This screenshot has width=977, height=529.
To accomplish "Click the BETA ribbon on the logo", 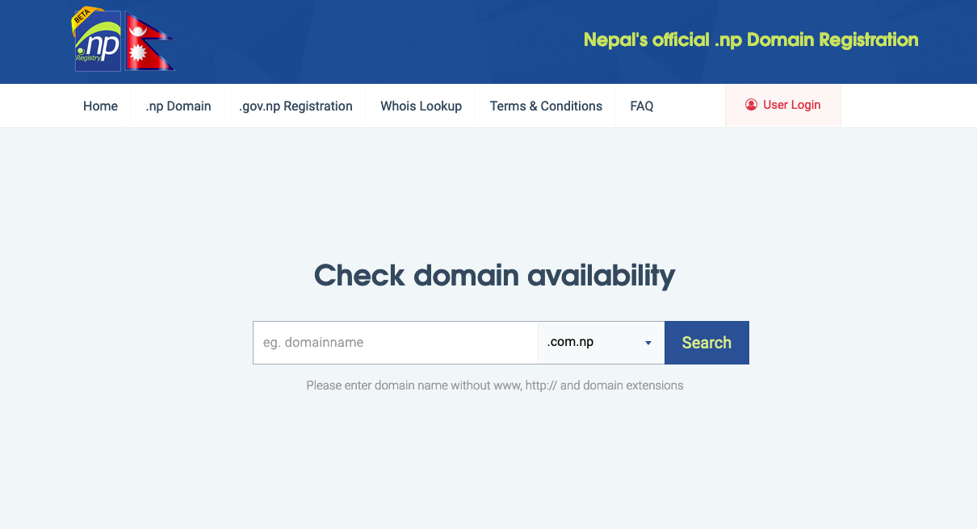I will [82, 18].
